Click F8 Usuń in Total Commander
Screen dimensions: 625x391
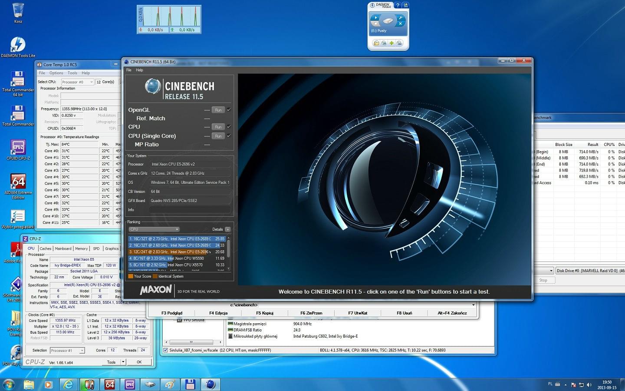(x=404, y=313)
